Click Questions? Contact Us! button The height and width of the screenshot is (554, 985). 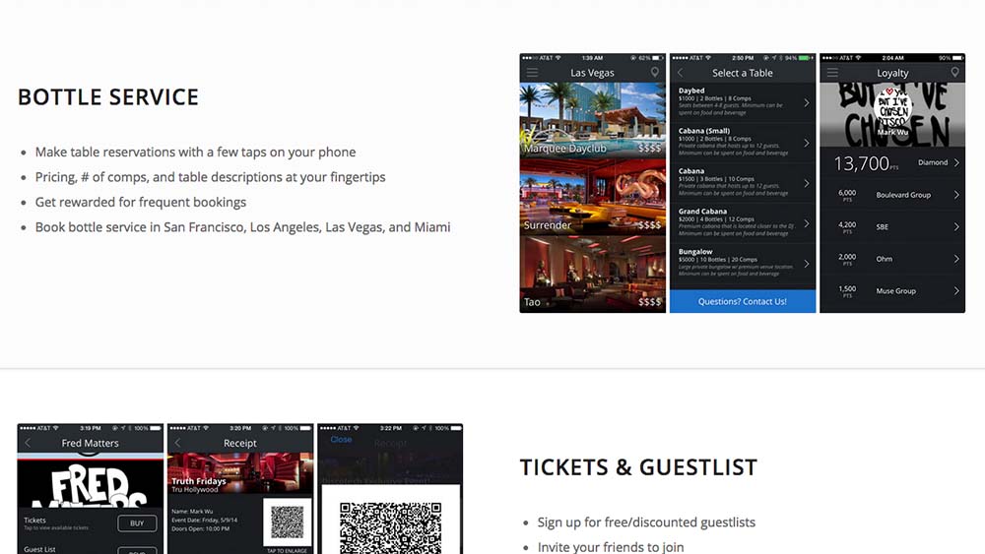tap(743, 301)
